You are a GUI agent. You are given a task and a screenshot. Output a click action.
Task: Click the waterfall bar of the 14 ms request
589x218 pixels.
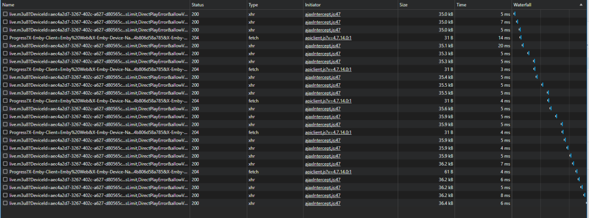[x=520, y=38]
